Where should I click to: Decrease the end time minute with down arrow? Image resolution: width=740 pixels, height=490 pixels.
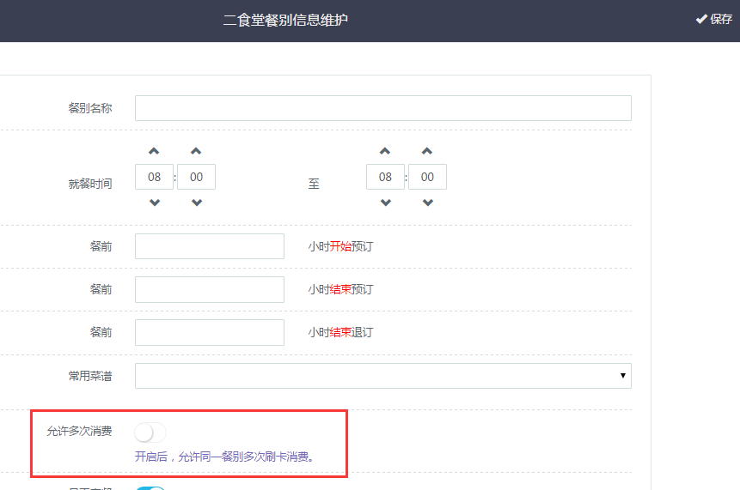pyautogui.click(x=427, y=203)
